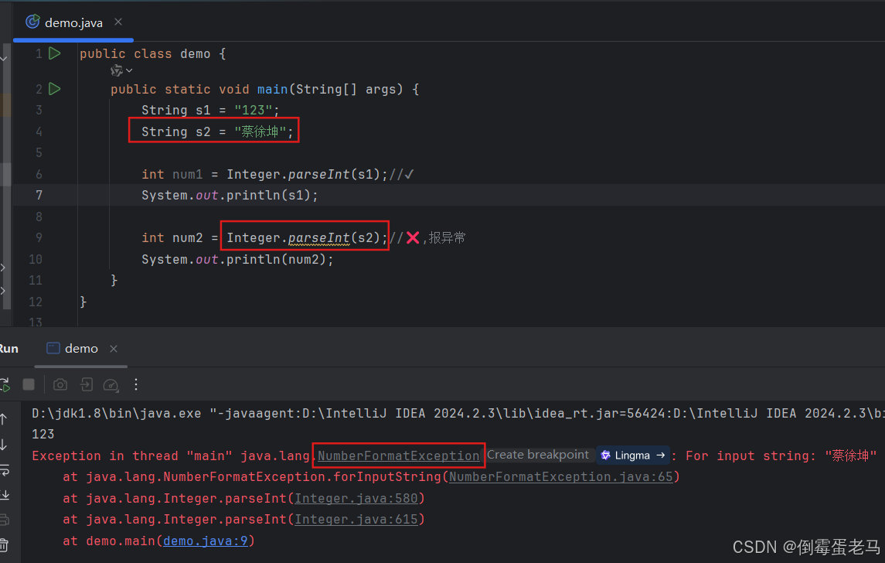
Task: Click the console output line 123
Action: point(43,435)
